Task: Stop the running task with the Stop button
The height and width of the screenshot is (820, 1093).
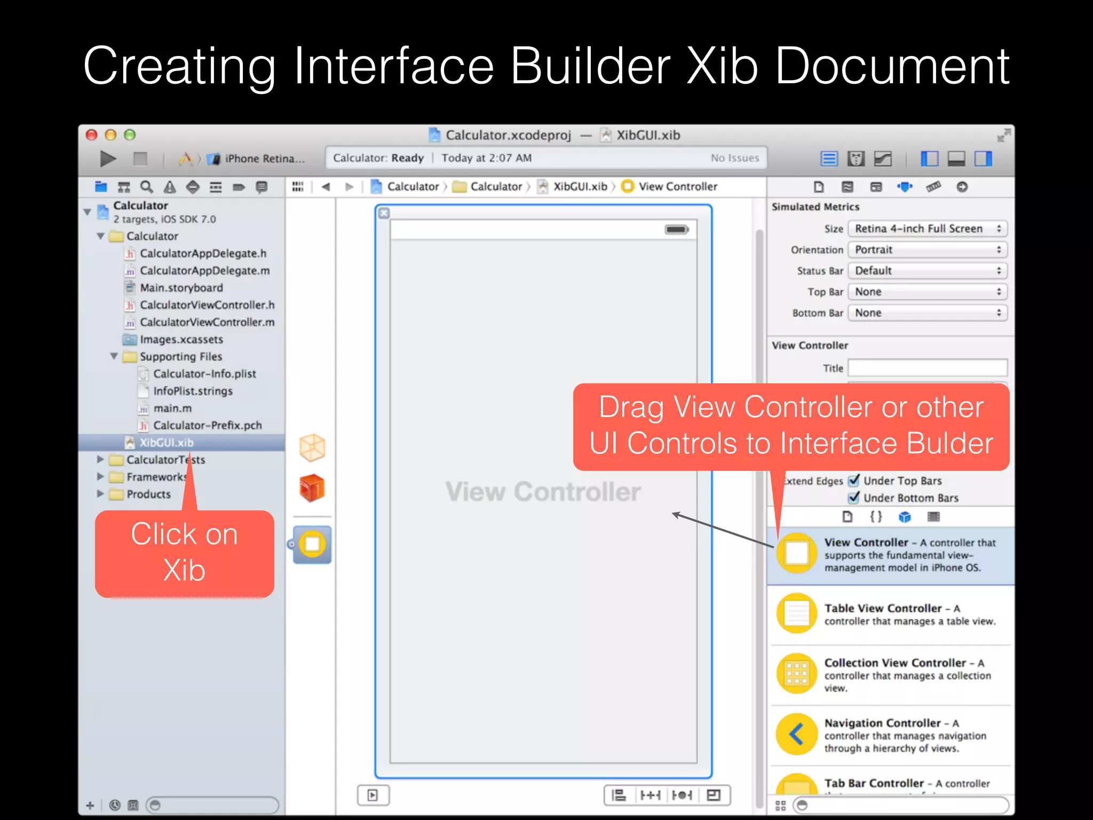Action: [140, 159]
